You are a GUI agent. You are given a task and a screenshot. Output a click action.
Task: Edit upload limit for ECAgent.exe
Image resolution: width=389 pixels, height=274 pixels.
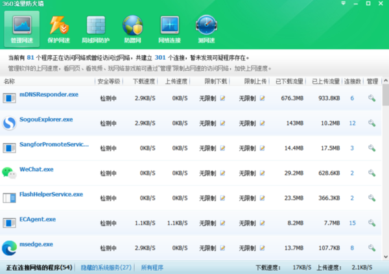coord(262,223)
